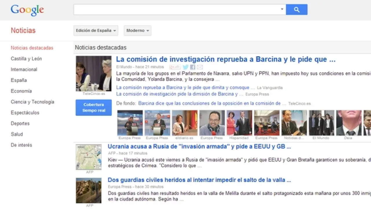This screenshot has width=371, height=209.
Task: Open the search box suggestions arrow
Action: click(x=282, y=10)
